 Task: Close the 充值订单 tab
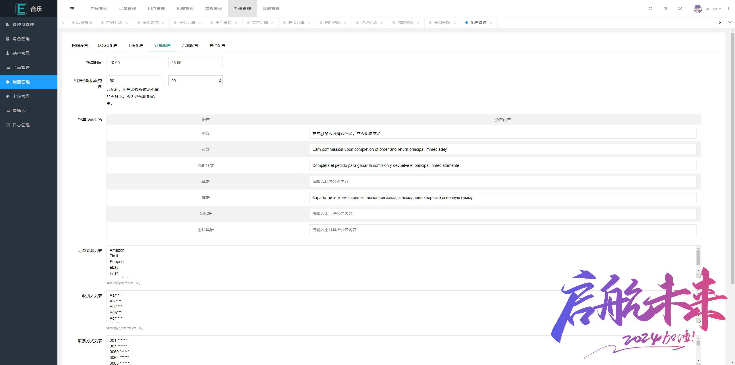309,23
